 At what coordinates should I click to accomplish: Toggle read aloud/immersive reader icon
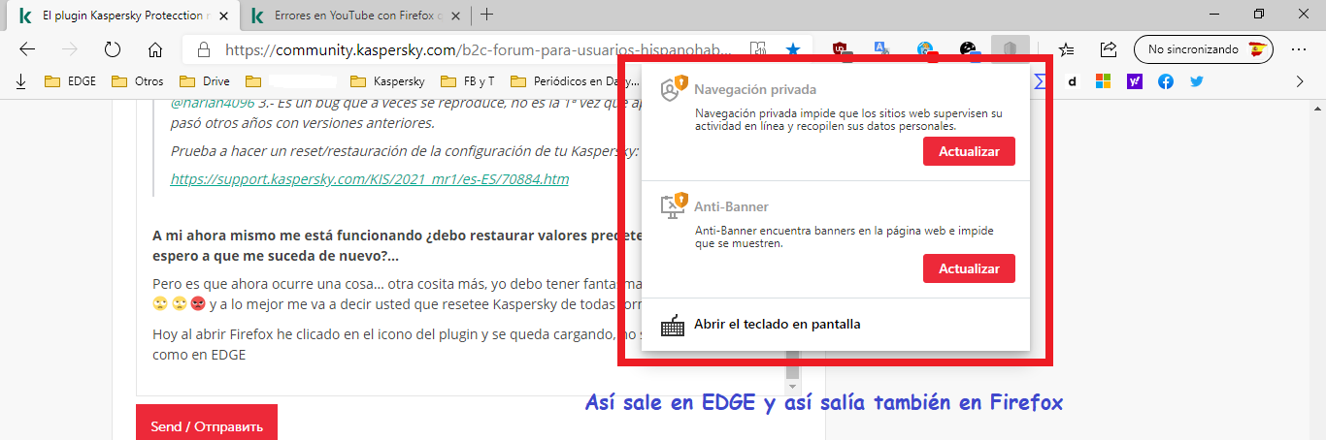pos(759,49)
